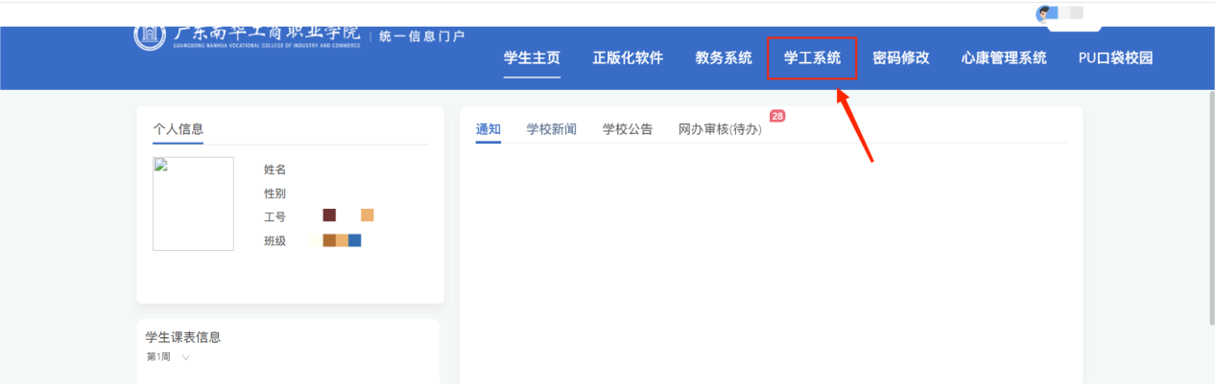1215x384 pixels.
Task: Click the red 28 notification badge
Action: [x=777, y=116]
